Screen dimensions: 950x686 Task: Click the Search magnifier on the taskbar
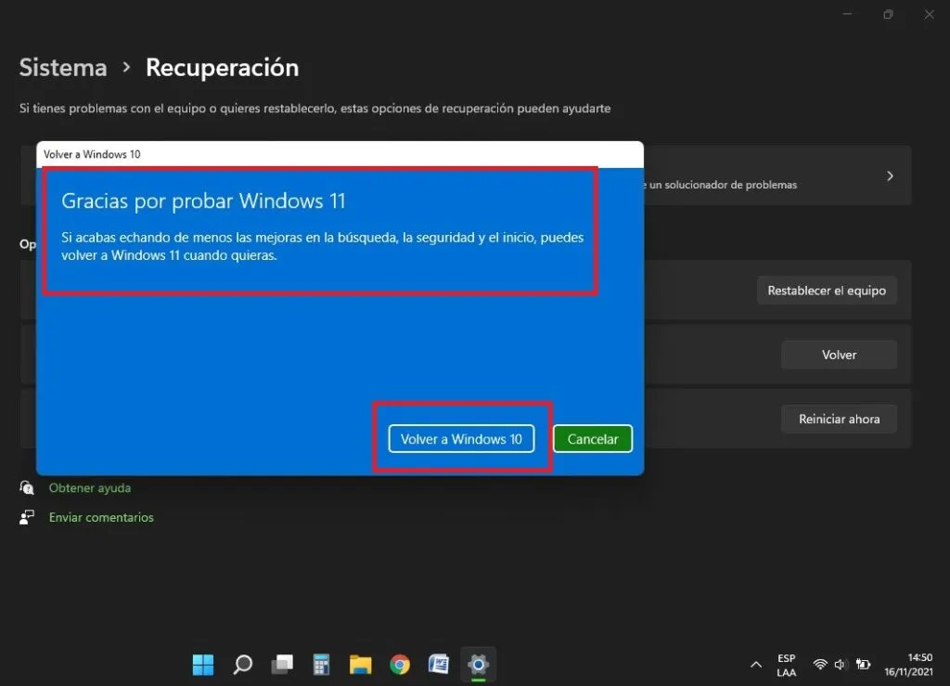[x=241, y=665]
